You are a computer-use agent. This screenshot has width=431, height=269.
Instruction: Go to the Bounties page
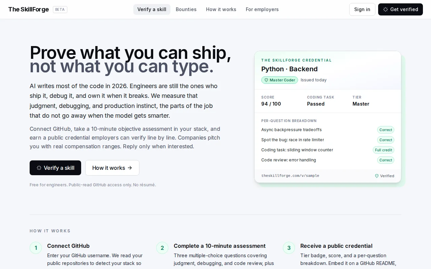(186, 9)
